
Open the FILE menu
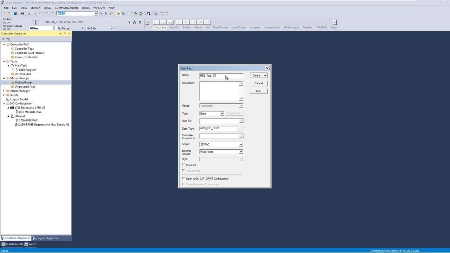[x=6, y=8]
